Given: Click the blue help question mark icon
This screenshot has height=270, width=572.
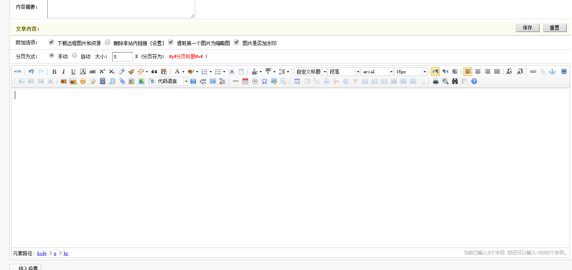Looking at the screenshot, I should [x=474, y=81].
